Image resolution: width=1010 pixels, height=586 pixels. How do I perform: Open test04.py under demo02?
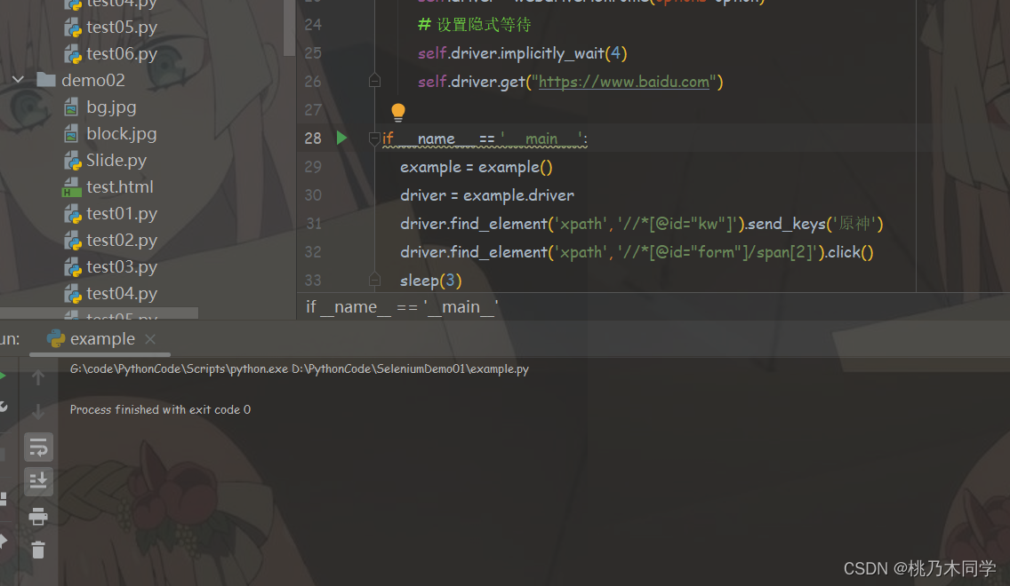point(122,293)
